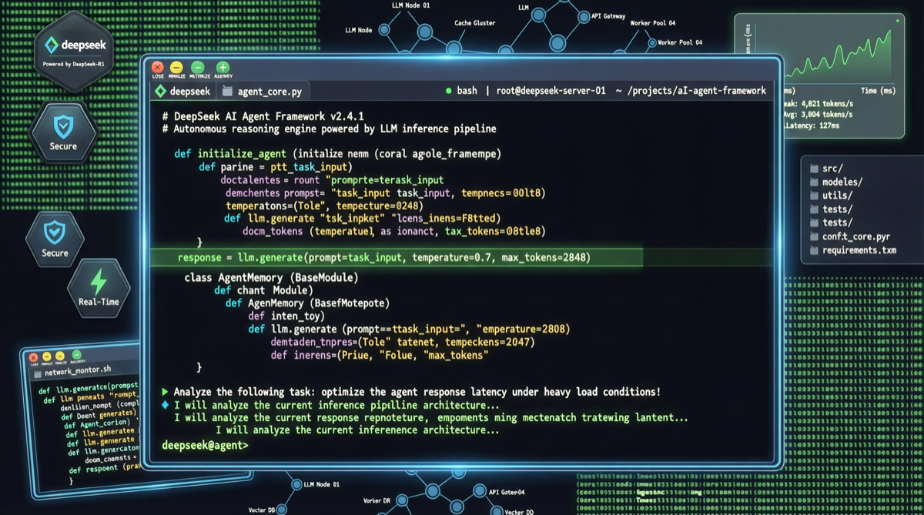The height and width of the screenshot is (515, 924).
Task: Minimize the main terminal with yellow button
Action: (177, 68)
